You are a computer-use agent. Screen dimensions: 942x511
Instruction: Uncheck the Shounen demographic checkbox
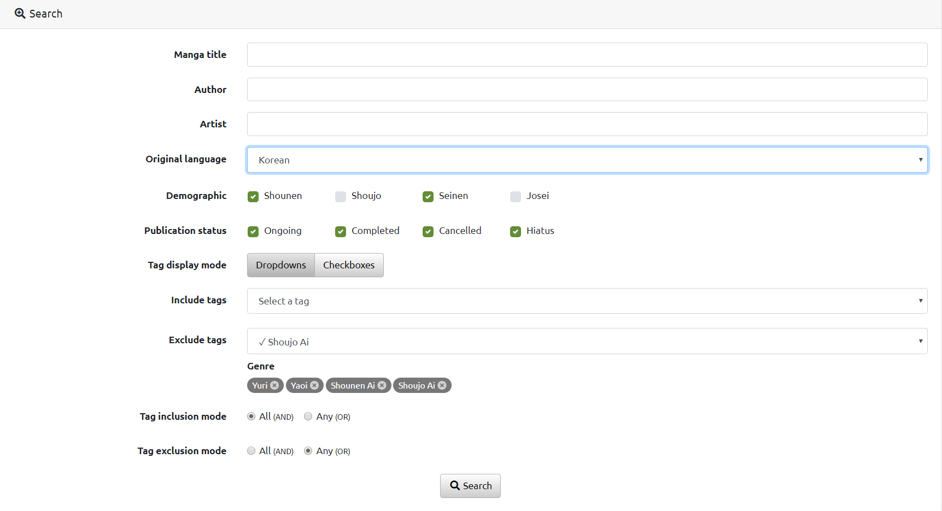pos(253,196)
